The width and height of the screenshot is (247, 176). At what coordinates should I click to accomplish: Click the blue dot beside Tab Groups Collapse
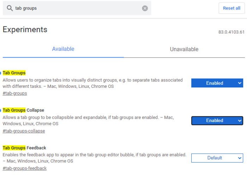pos(1,110)
